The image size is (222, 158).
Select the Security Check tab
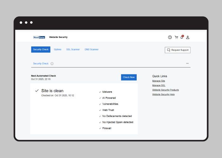41,50
